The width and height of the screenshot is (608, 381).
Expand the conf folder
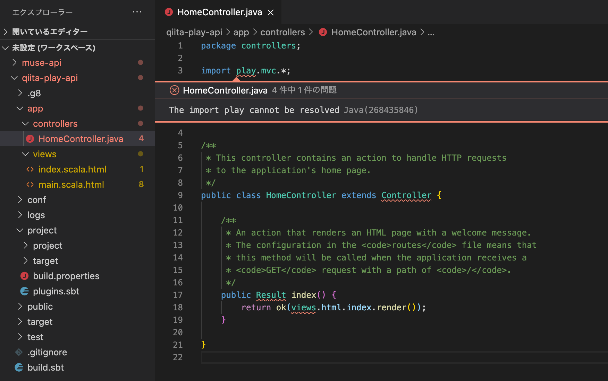[x=20, y=200]
